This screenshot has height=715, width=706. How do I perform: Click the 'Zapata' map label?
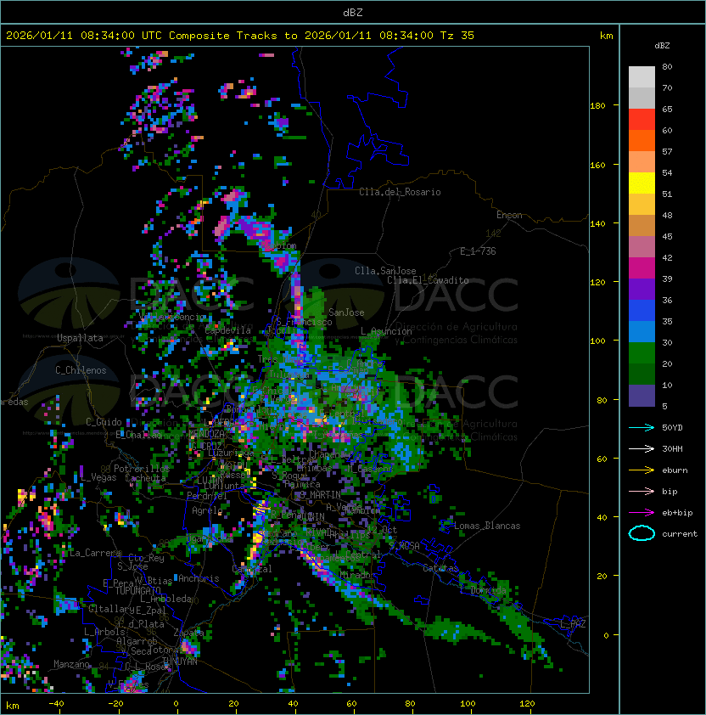click(188, 633)
